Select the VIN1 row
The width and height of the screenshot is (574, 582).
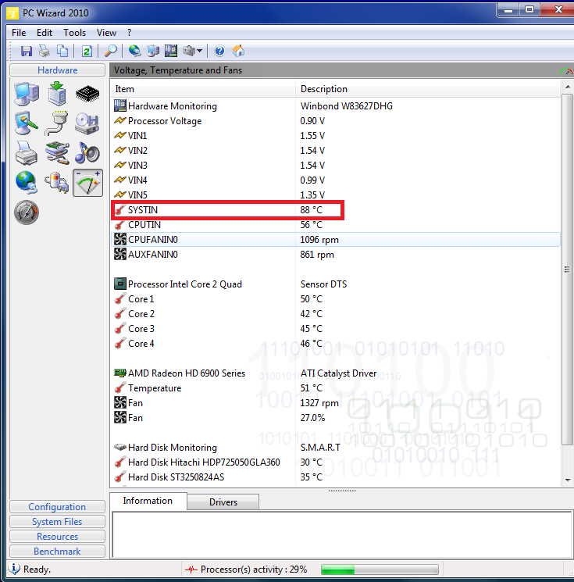pos(336,135)
